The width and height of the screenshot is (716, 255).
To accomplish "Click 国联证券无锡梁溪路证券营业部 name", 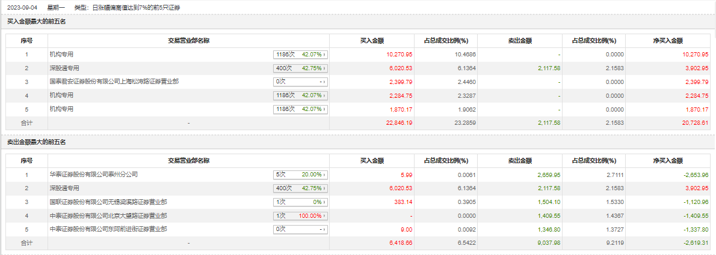I will [x=108, y=202].
